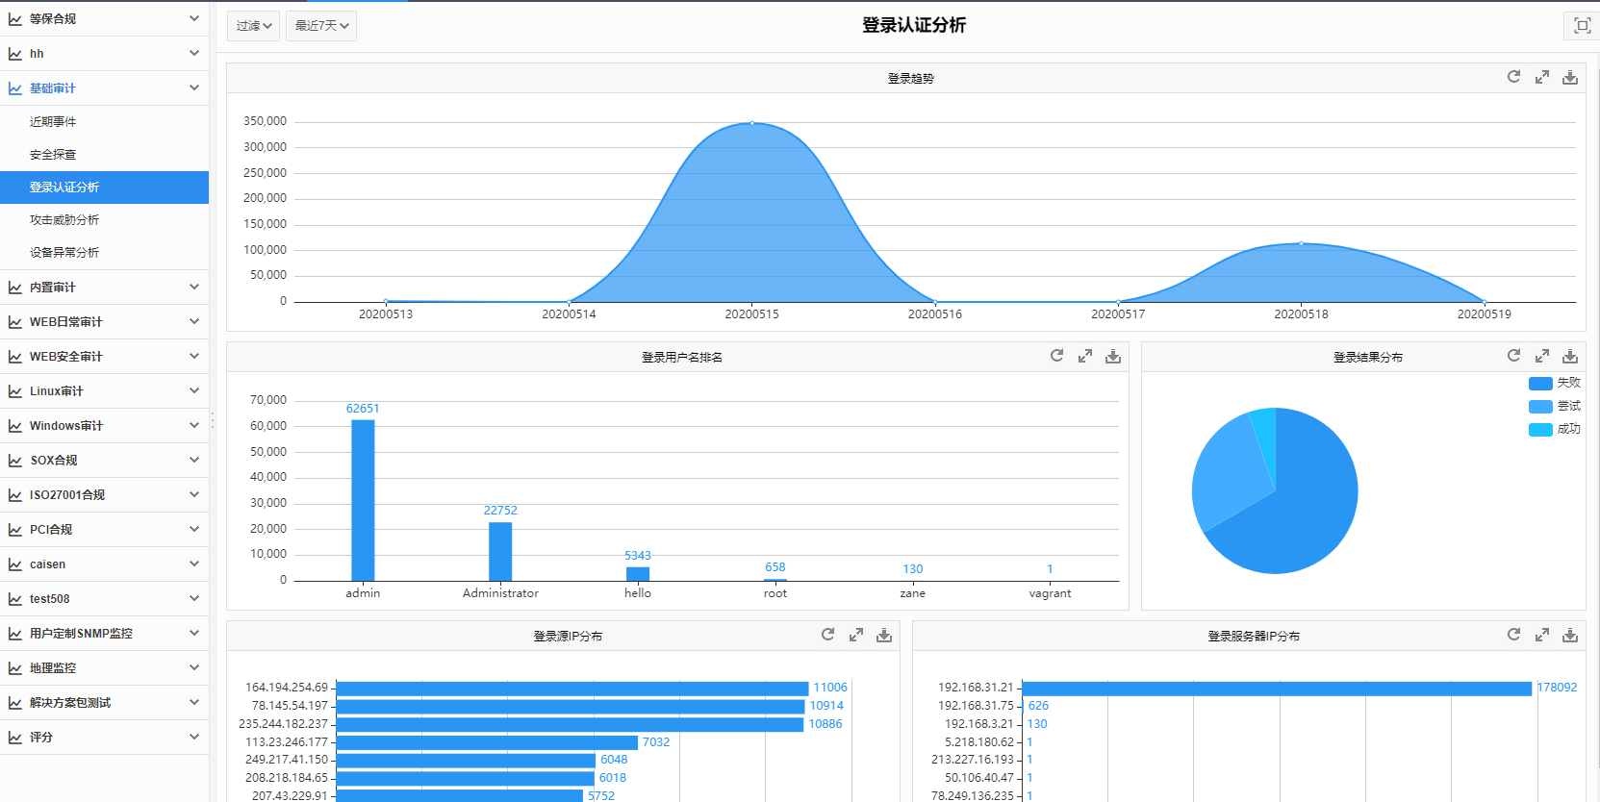Download the 登录结果分布 pie chart
1600x802 pixels.
1570,356
